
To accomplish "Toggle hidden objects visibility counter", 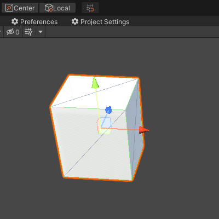I will pos(13,32).
